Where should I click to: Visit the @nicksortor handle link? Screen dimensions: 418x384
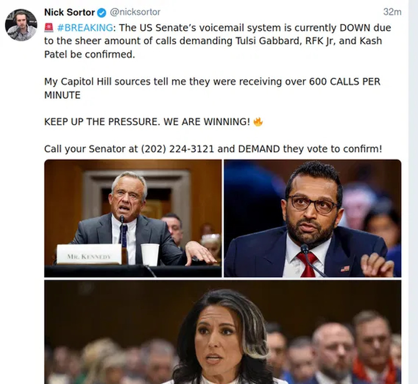[135, 12]
